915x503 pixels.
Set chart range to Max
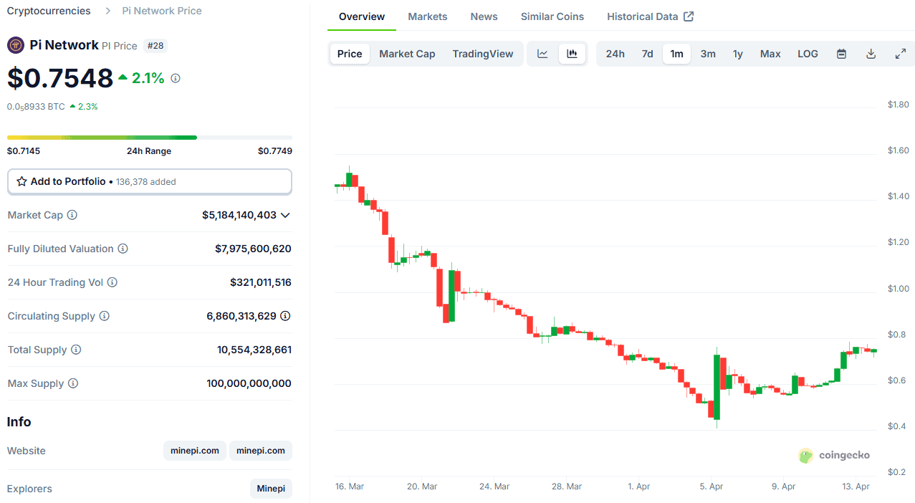770,54
